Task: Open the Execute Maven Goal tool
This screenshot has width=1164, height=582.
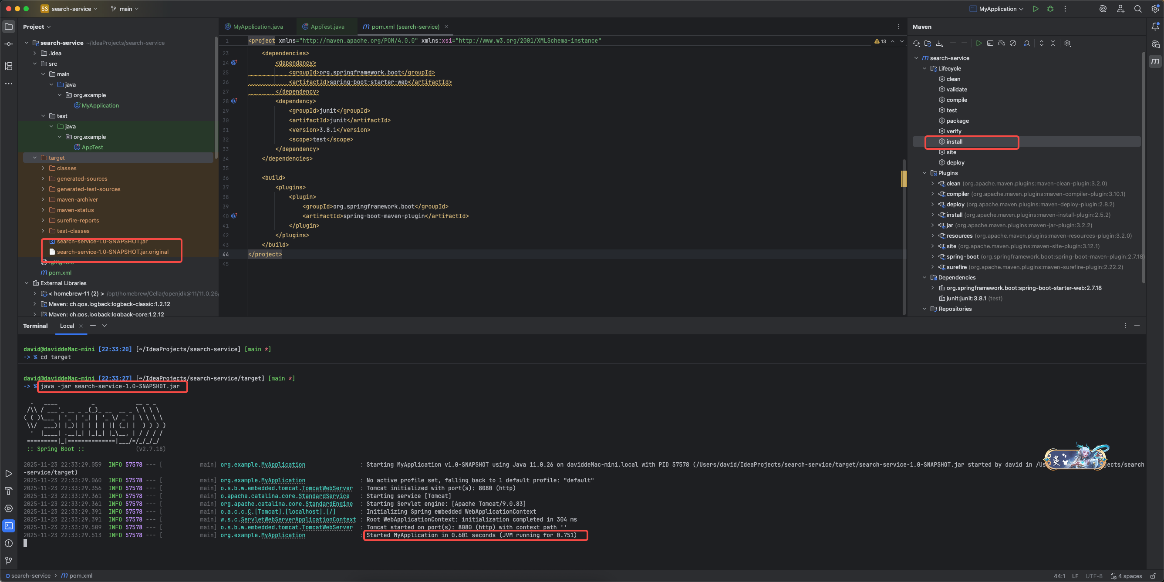Action: click(990, 43)
